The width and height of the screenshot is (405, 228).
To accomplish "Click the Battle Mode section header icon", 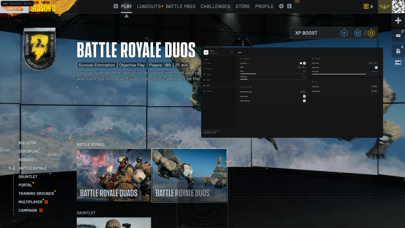I will (241, 87).
